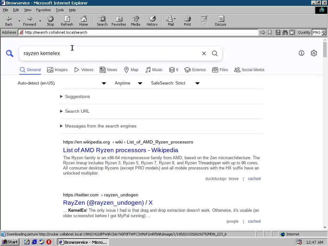Launch Internet Explorer from quick launch

(x=34, y=242)
